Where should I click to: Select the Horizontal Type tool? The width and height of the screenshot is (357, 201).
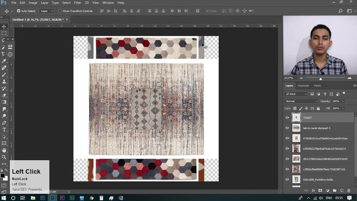point(4,130)
